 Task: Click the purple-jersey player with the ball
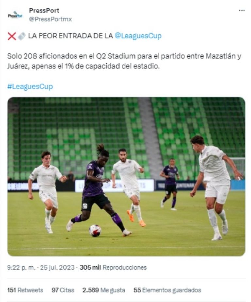click(x=98, y=191)
